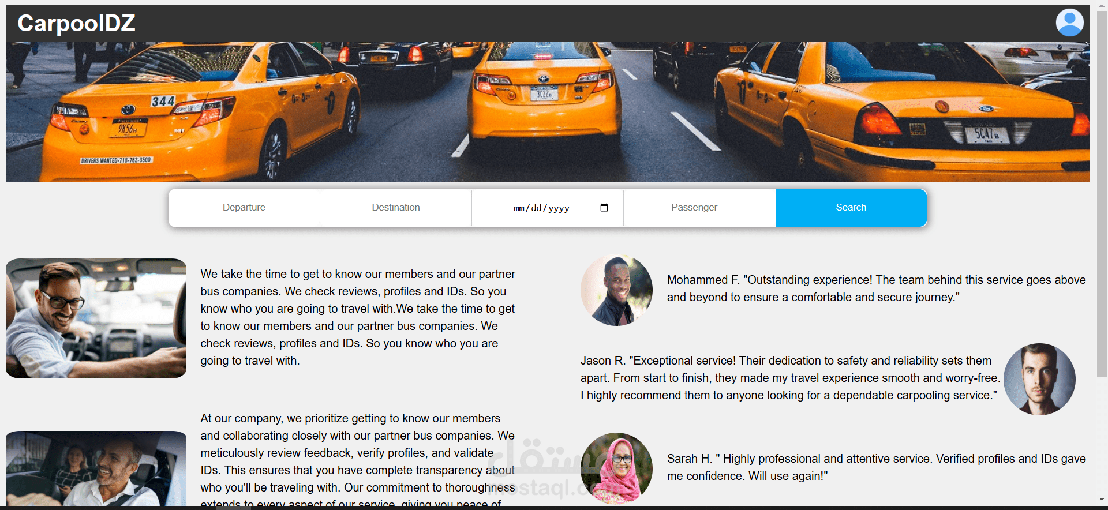The height and width of the screenshot is (510, 1108).
Task: Click Mohammed F.'s round profile picture
Action: [x=616, y=290]
